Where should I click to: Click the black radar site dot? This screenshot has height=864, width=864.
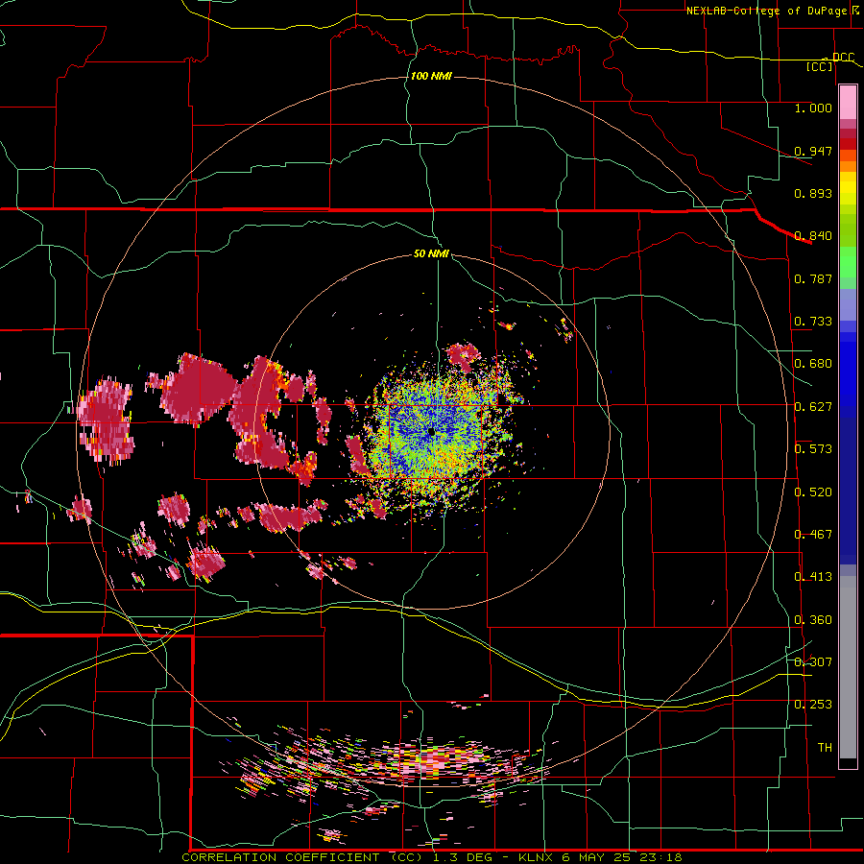click(x=431, y=433)
